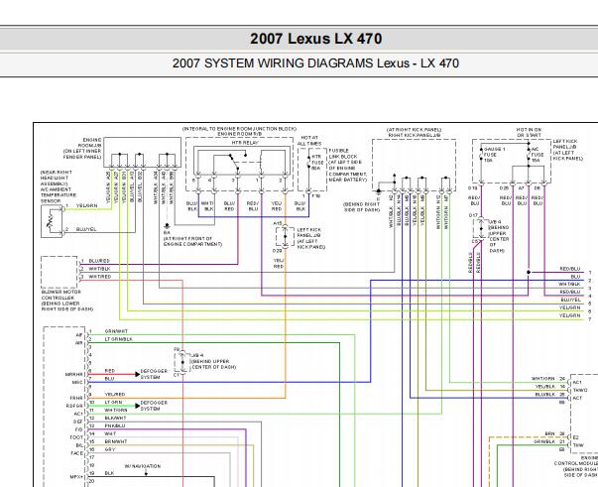This screenshot has height=487, width=598.
Task: Select the 'BRN/WHT' wire label
Action: [116, 441]
